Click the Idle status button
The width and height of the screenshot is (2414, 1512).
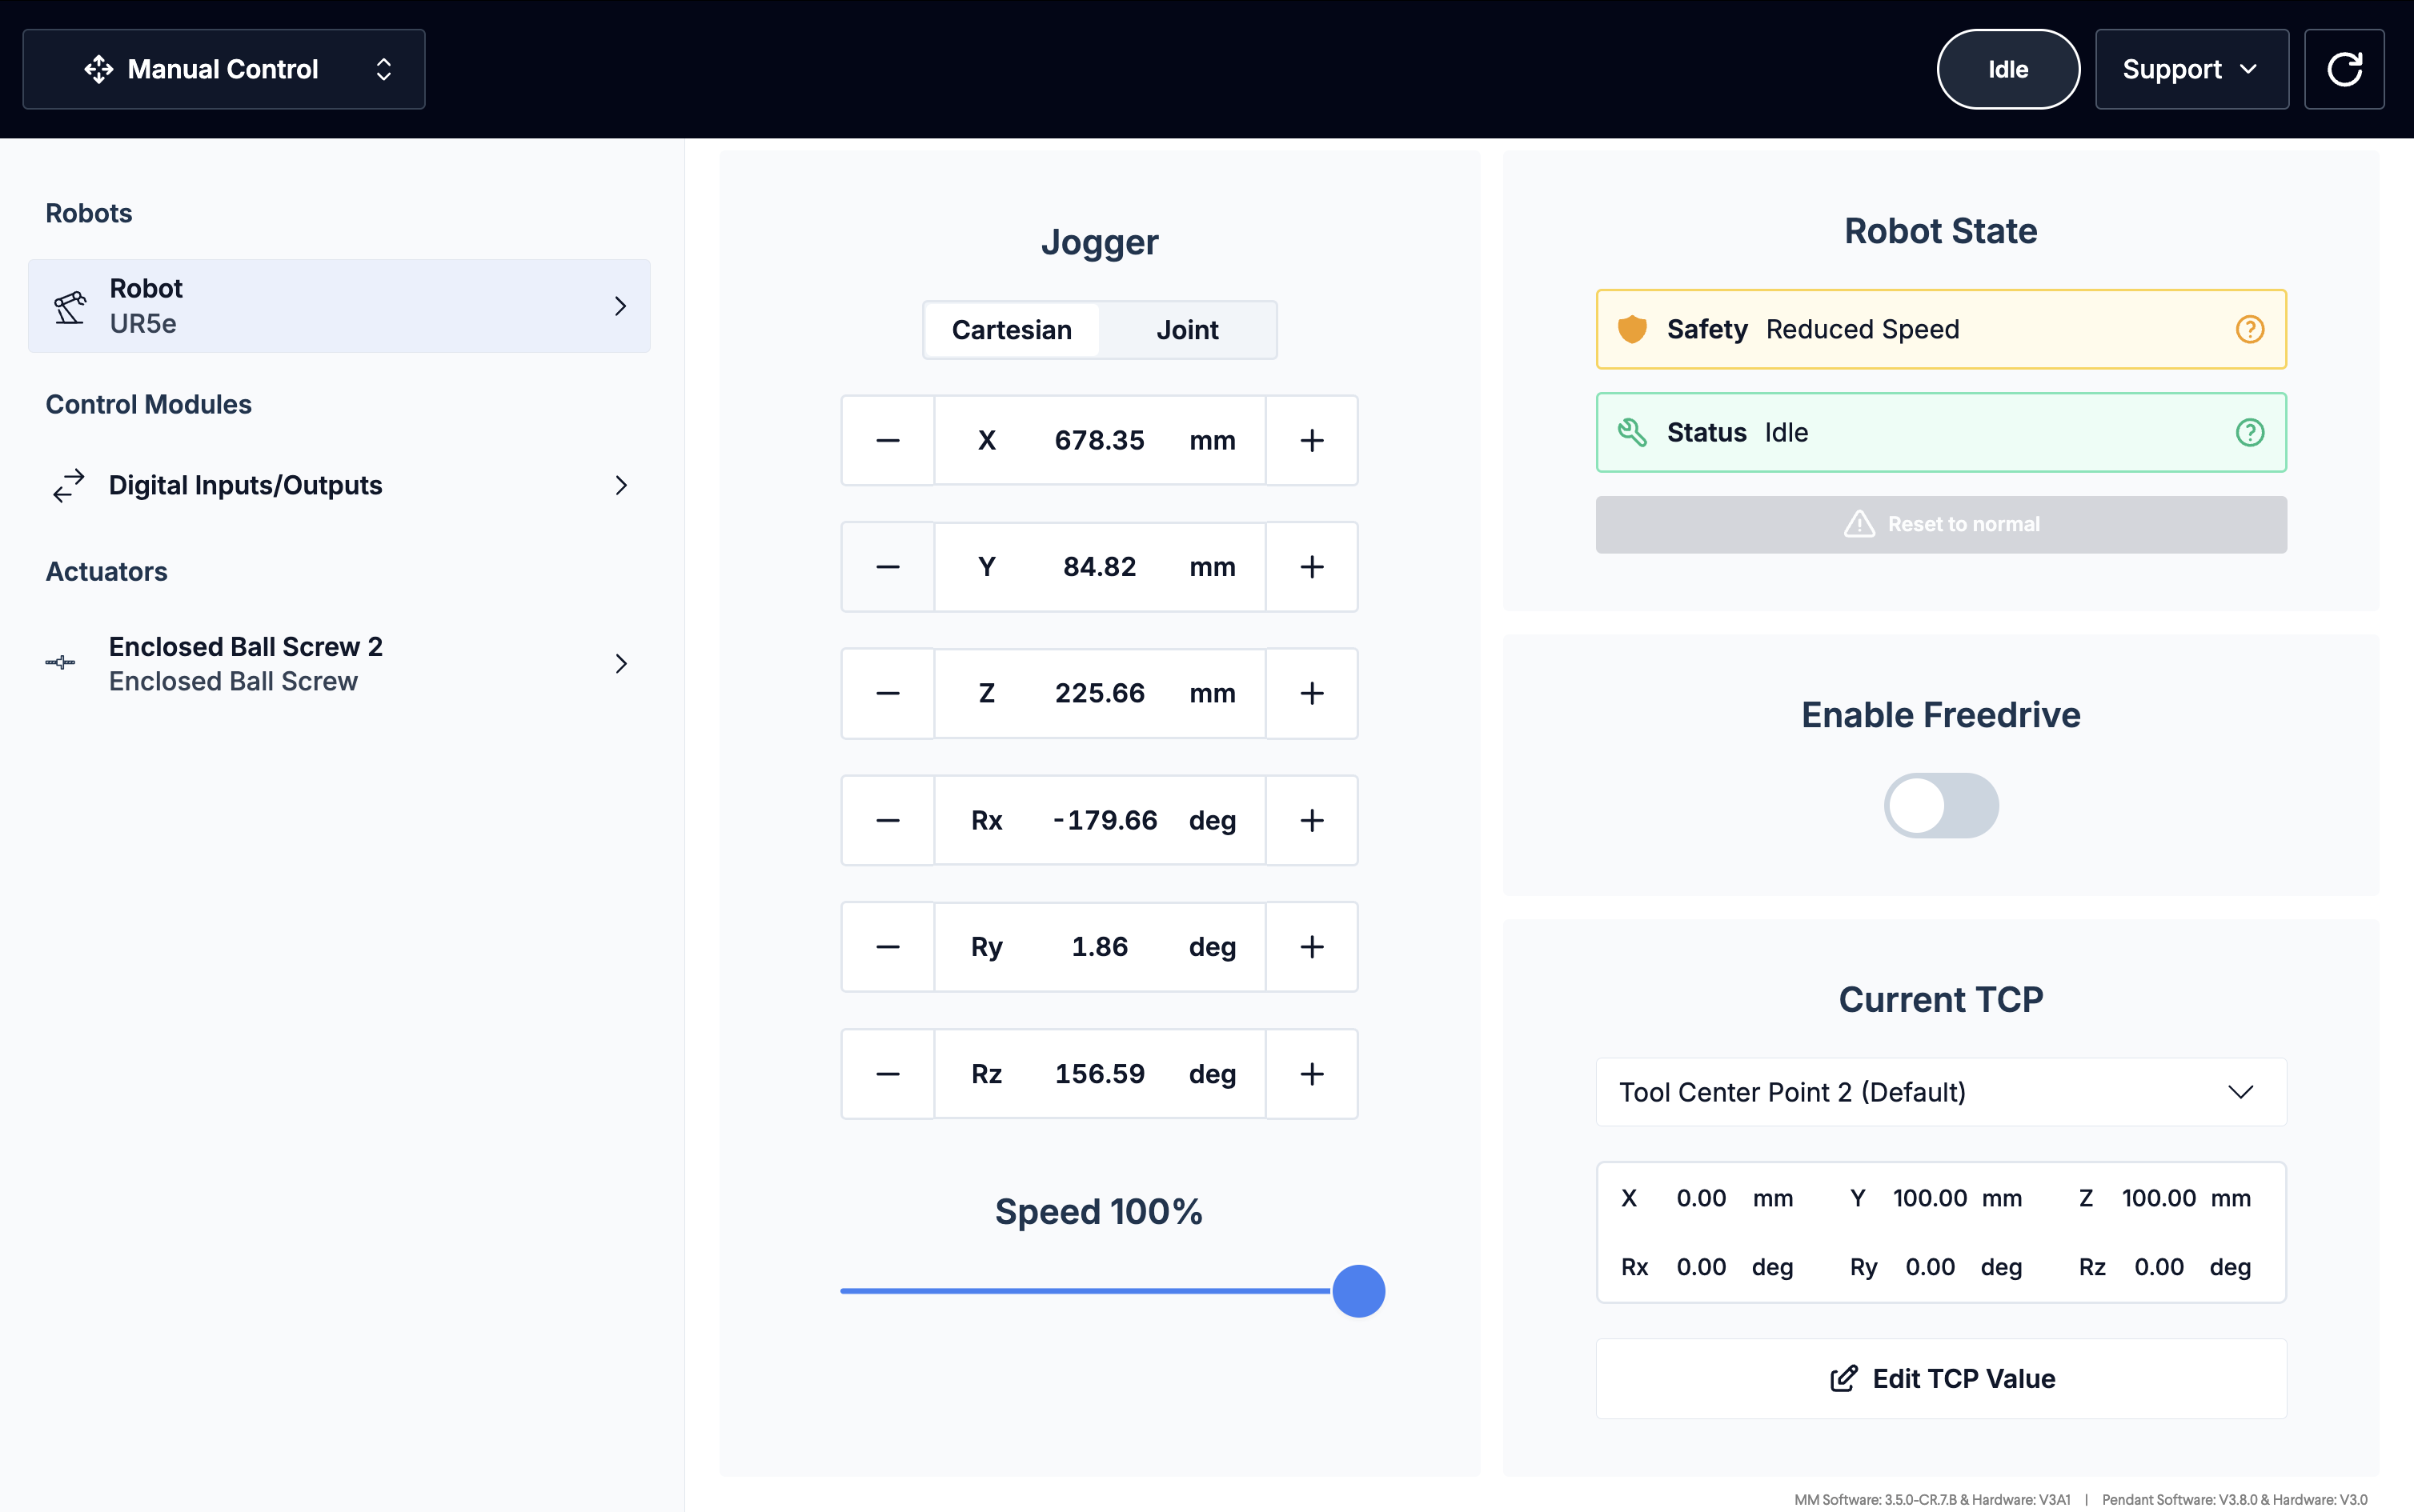2008,69
